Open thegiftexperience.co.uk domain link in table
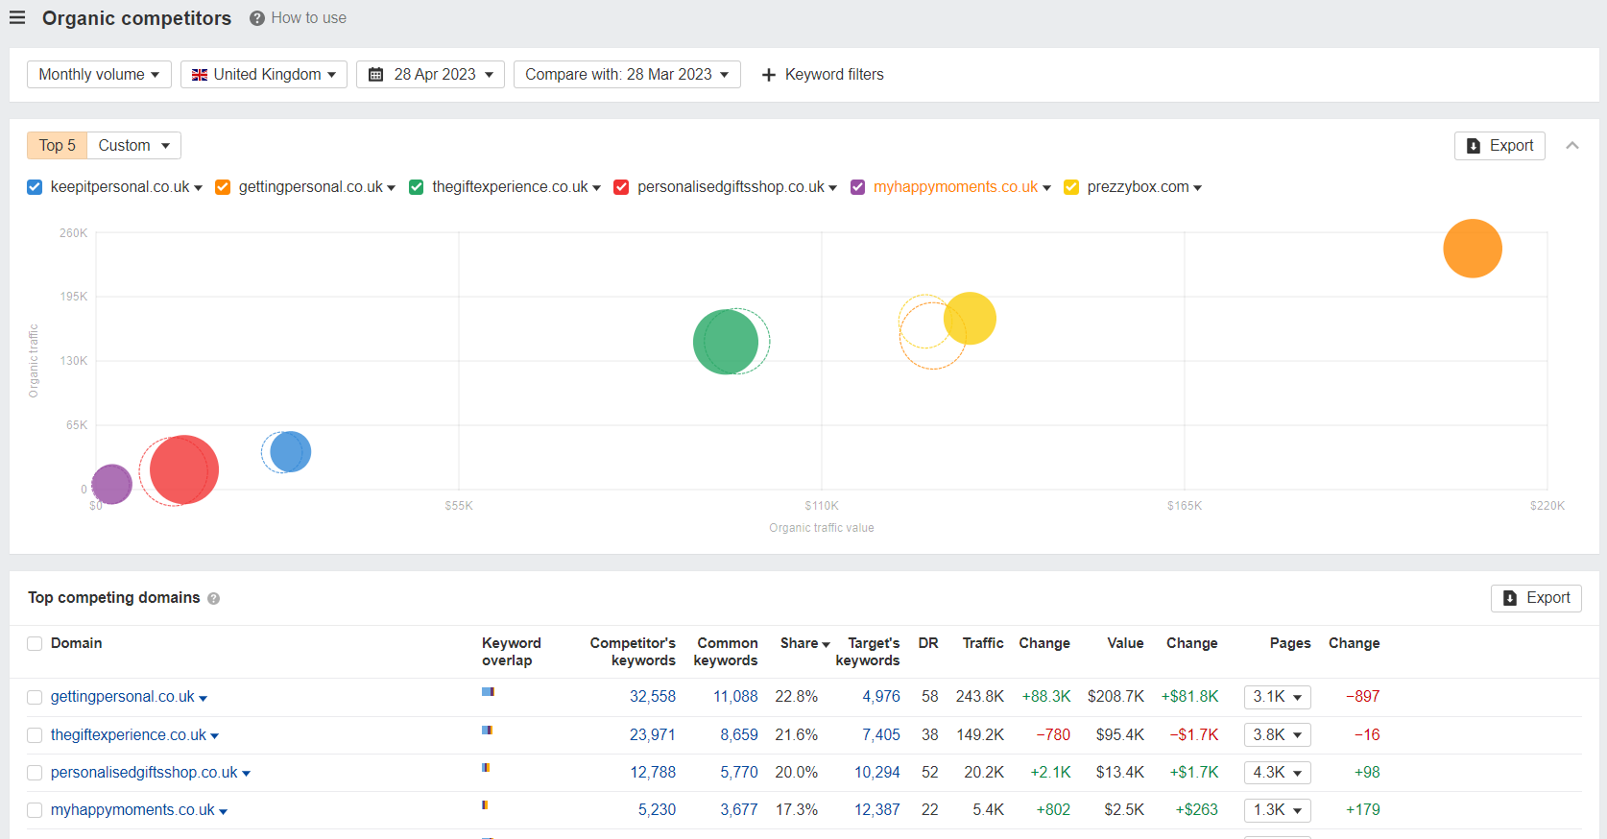This screenshot has width=1607, height=839. 129,735
